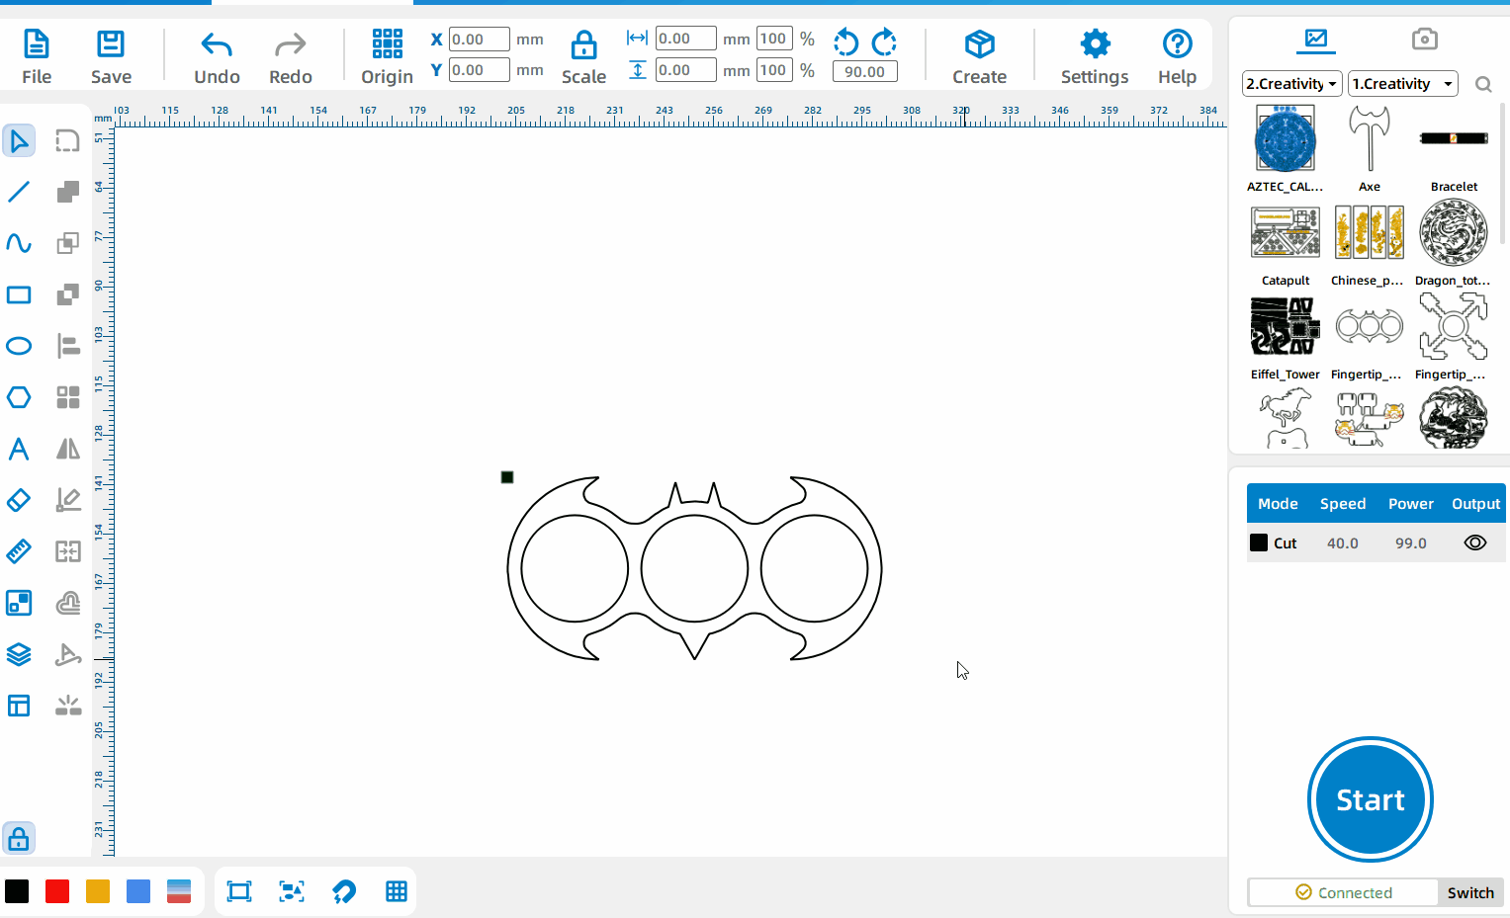The image size is (1510, 918).
Task: Pick the straight line drawing tool
Action: (x=19, y=192)
